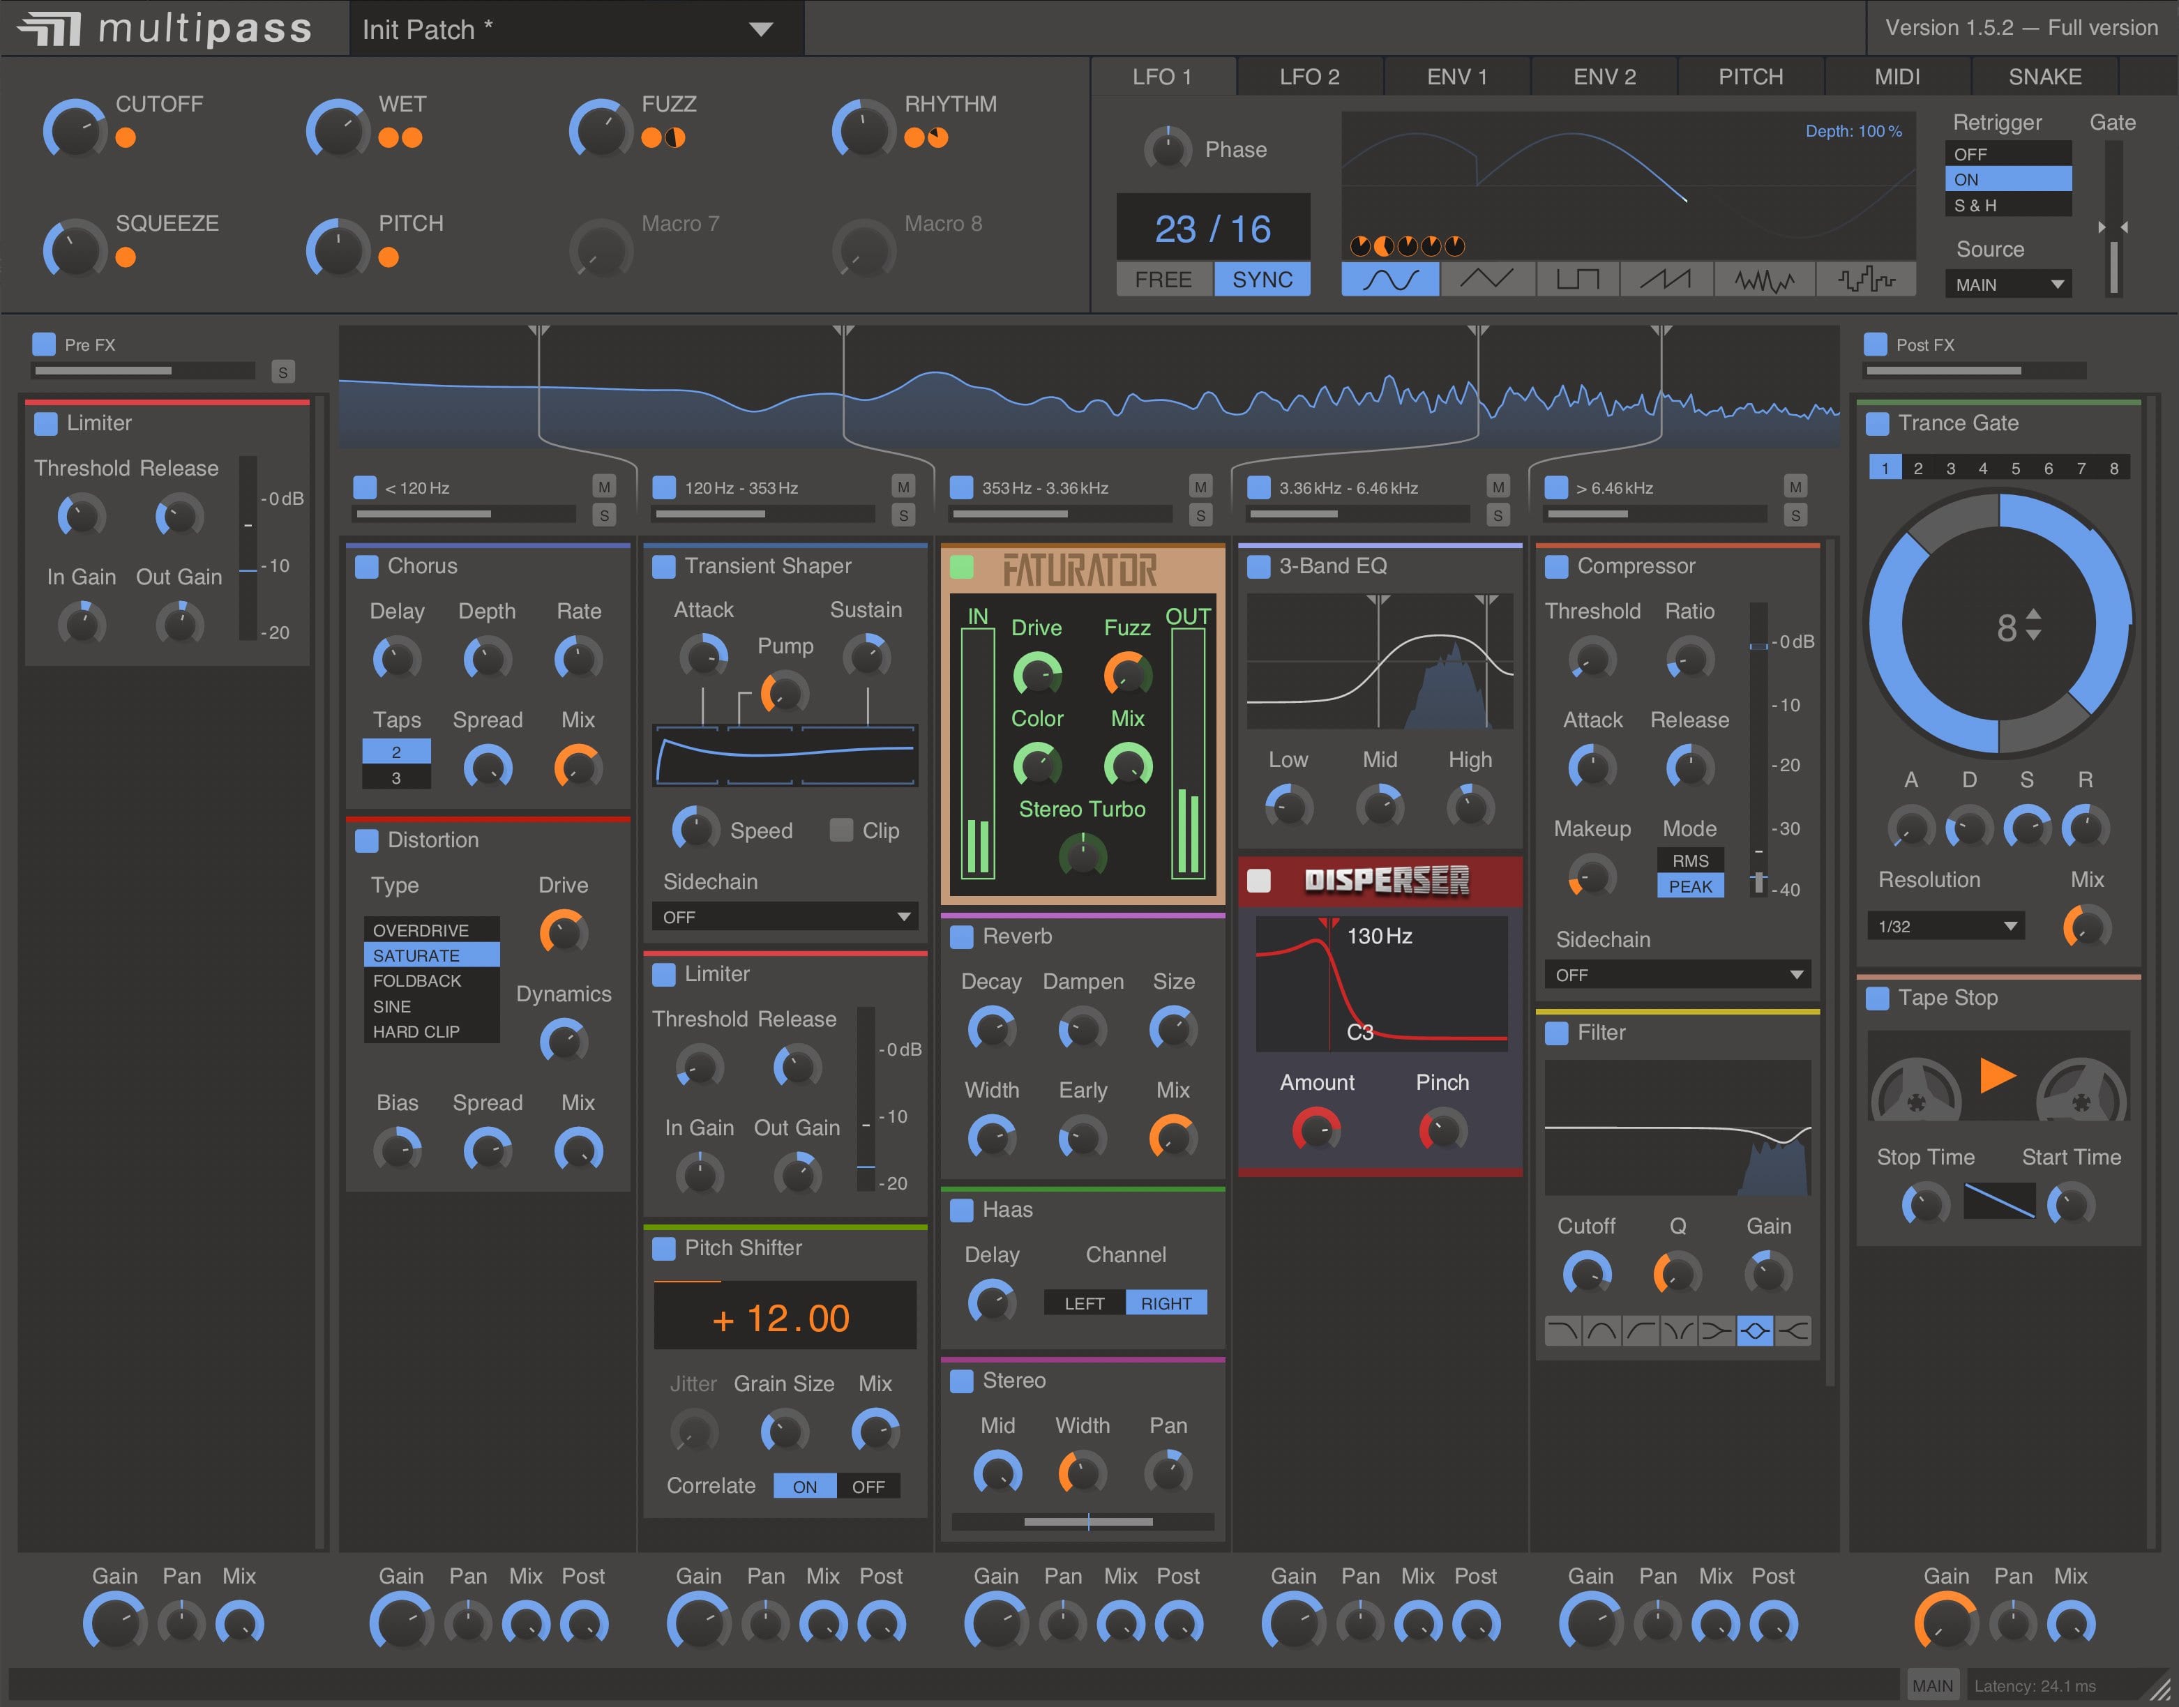This screenshot has height=1707, width=2179.
Task: Open the MIDI modulation tab
Action: point(1897,77)
